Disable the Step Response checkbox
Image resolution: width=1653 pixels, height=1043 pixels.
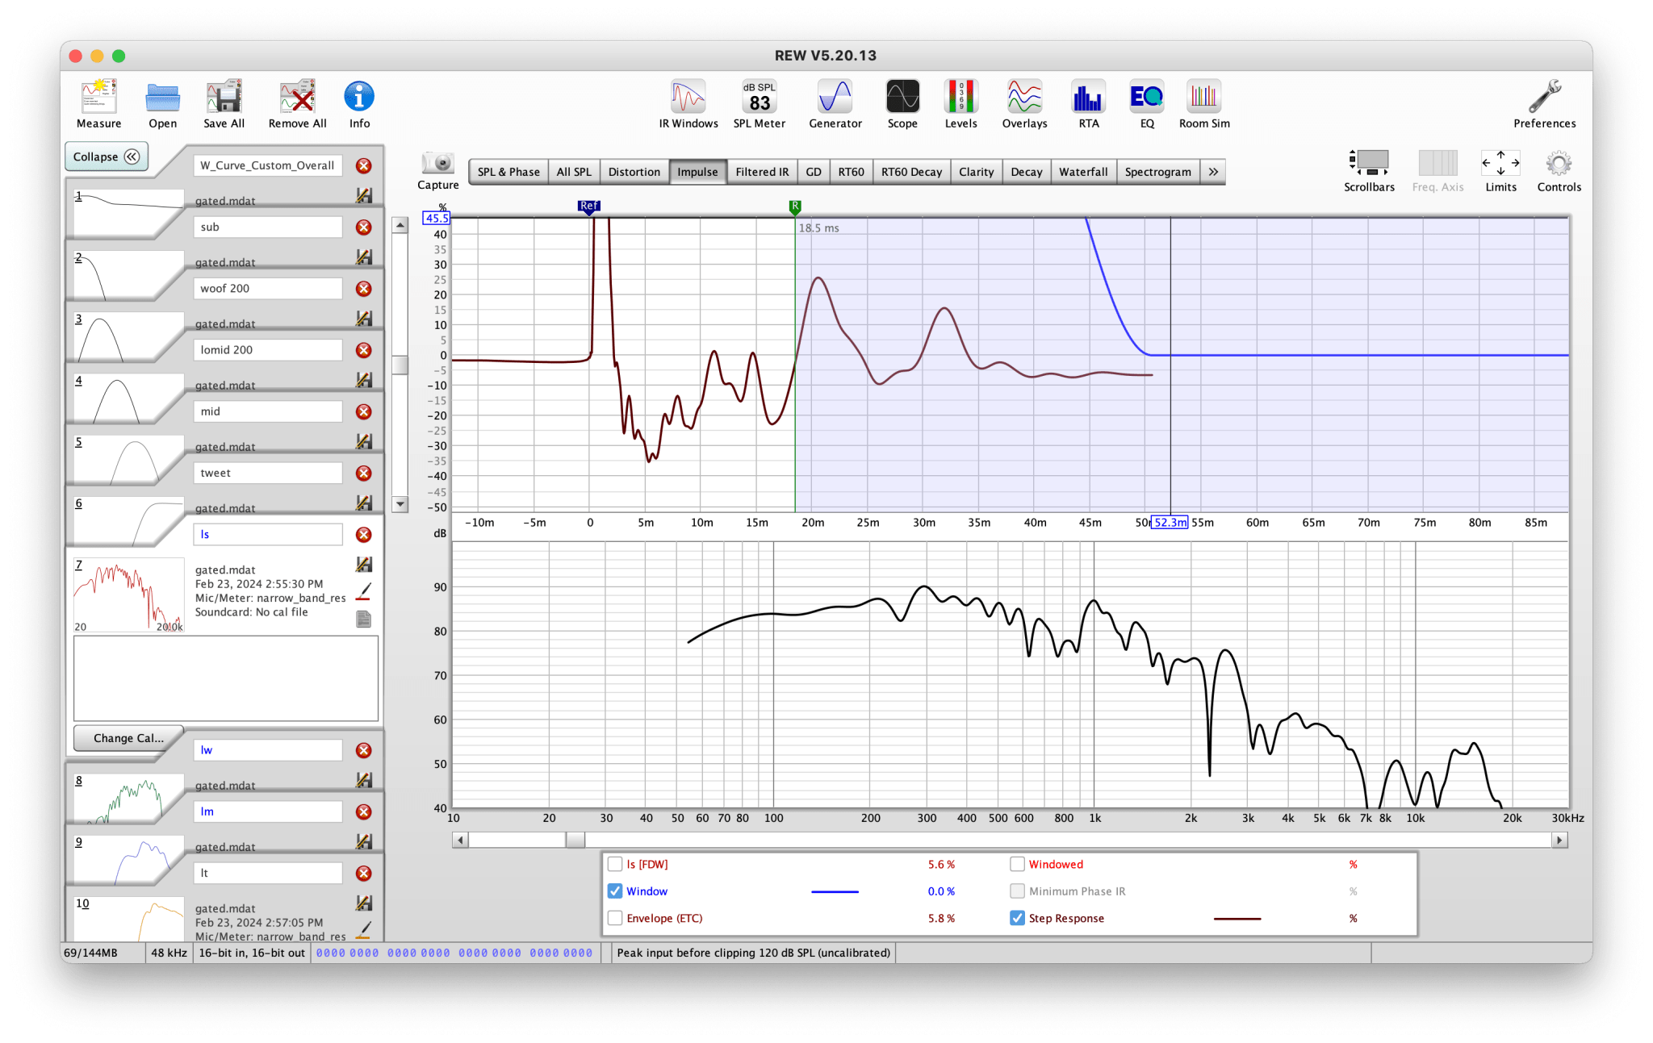pos(1017,918)
